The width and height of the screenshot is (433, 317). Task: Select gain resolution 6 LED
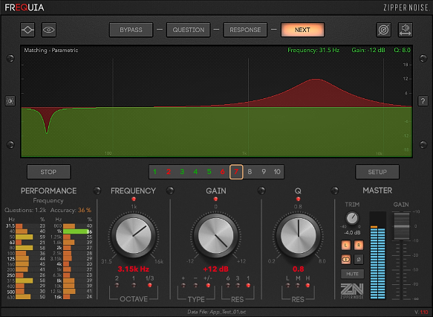(x=228, y=285)
